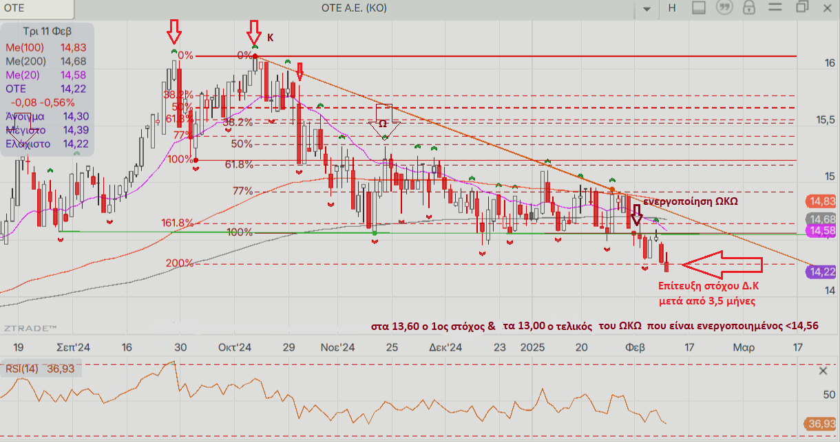Toggle the padlock chart lock icon
840x442 pixels.
(749, 8)
